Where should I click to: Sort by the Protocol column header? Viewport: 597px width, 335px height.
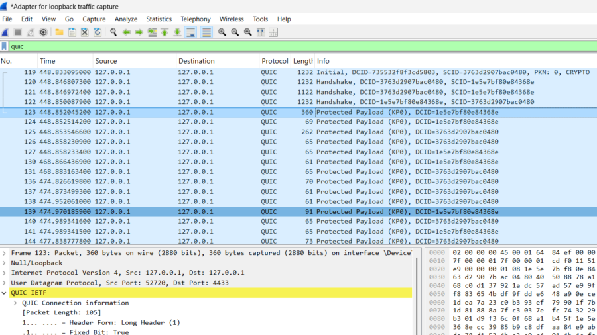coord(275,61)
